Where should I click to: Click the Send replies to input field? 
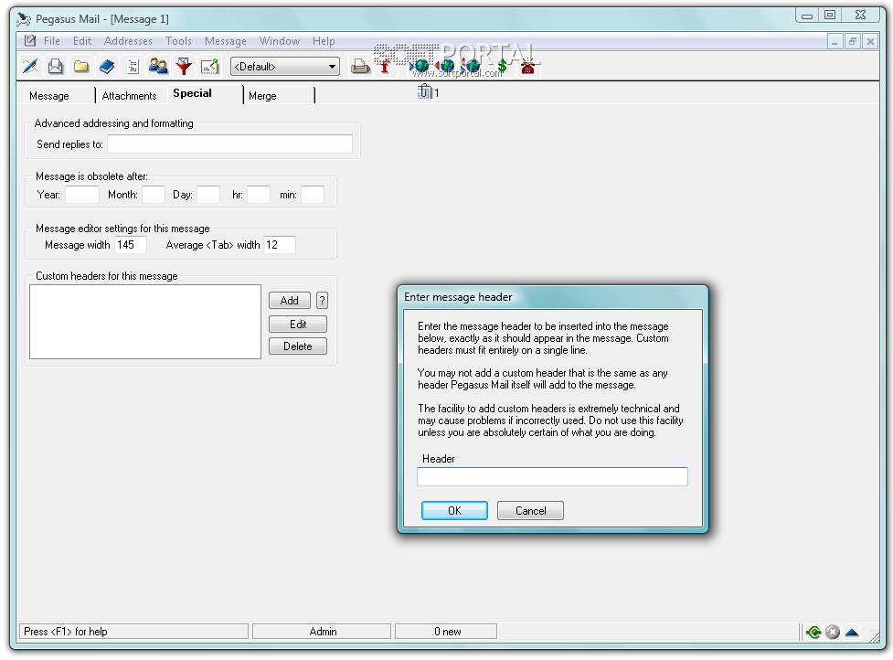[x=229, y=144]
